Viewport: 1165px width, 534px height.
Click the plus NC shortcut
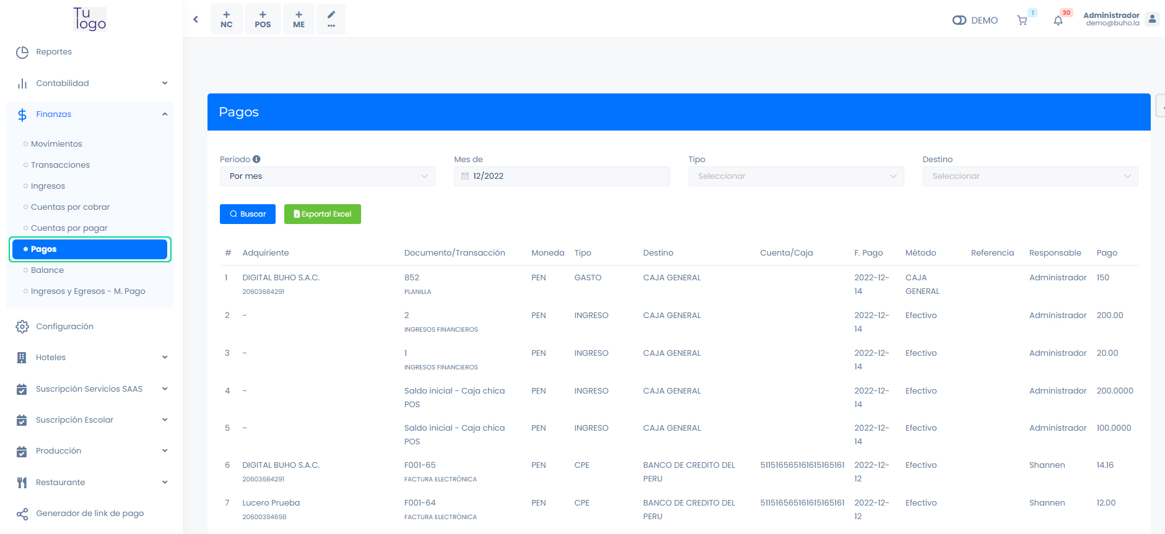click(227, 19)
